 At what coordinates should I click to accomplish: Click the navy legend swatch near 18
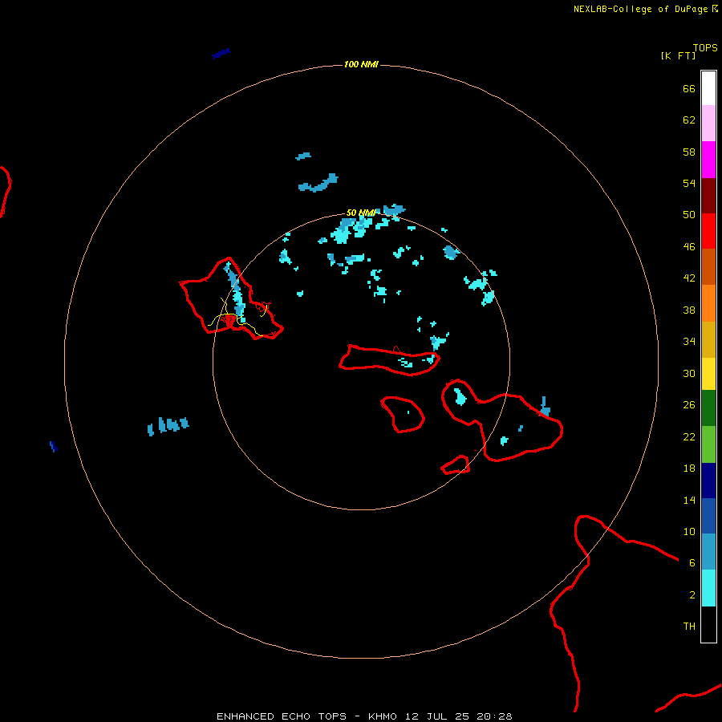click(x=708, y=481)
